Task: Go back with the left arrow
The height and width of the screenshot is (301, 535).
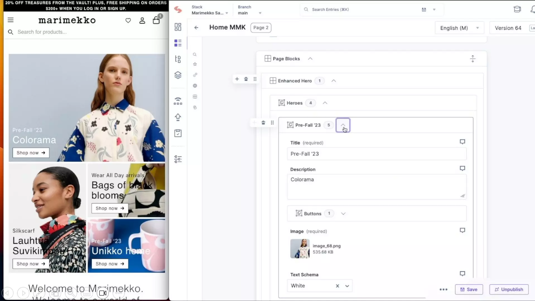Action: (x=196, y=28)
